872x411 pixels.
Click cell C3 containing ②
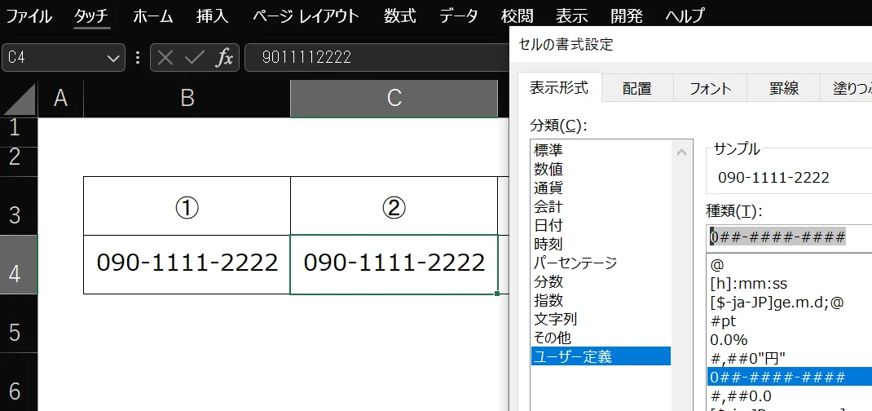[394, 205]
